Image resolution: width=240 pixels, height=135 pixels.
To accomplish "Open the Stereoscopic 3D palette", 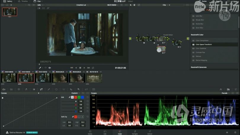I will pos(94,89).
